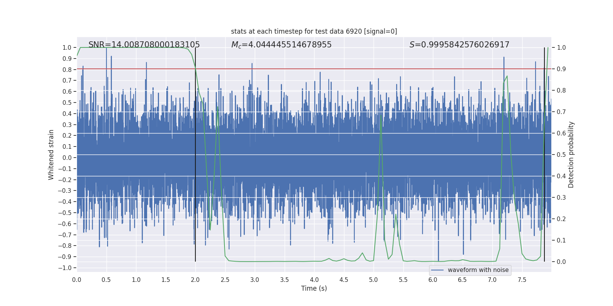Viewport: 613px width, 306px height.
Task: Click the plot title mentioning test data 6920
Action: point(314,31)
